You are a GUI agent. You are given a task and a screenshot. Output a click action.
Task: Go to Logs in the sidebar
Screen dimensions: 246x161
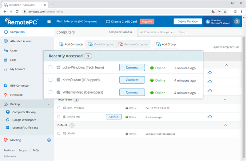[x=13, y=60]
